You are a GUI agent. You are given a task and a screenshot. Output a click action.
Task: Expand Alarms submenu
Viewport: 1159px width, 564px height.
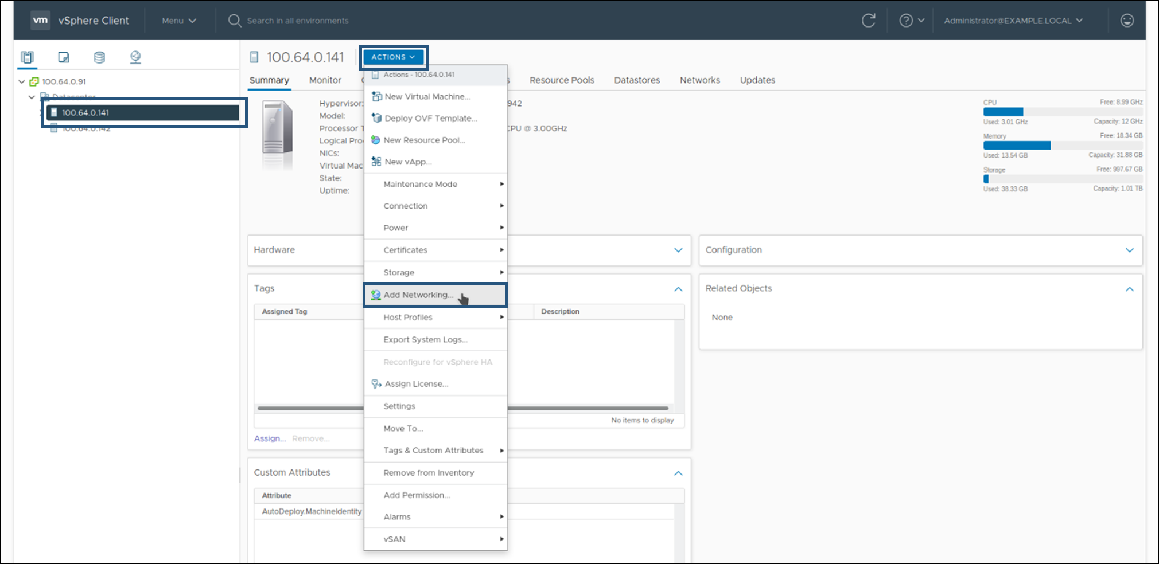pos(435,516)
